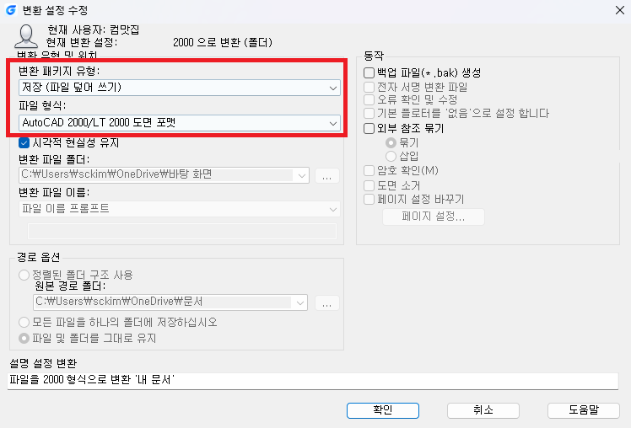The image size is (631, 428).
Task: Click browse button next to 변환 파일 폴더
Action: click(326, 175)
